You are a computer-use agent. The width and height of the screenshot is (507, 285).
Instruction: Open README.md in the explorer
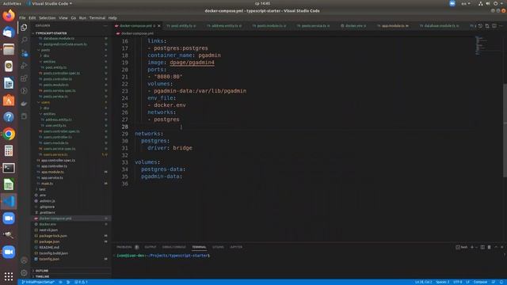click(x=49, y=248)
